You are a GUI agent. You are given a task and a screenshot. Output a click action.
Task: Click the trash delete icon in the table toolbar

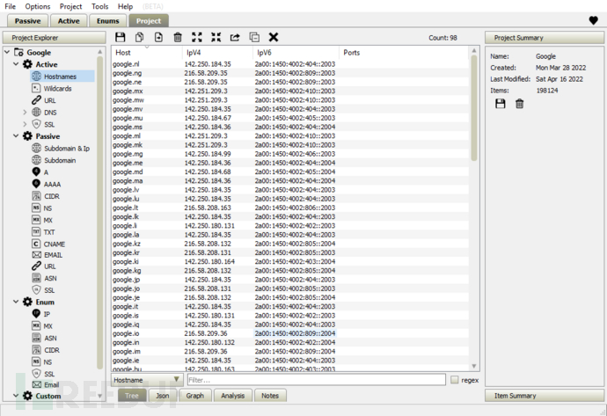[178, 37]
